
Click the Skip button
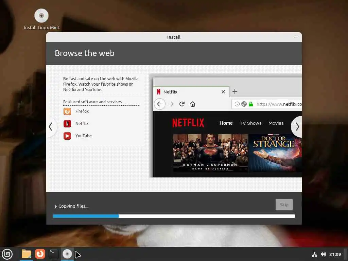click(x=284, y=205)
